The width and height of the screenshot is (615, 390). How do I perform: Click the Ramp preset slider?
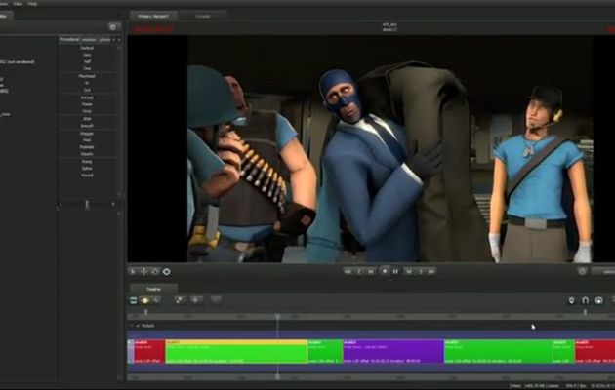(x=87, y=161)
